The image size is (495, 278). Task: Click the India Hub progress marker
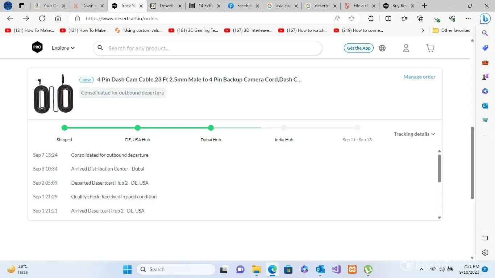click(x=284, y=128)
